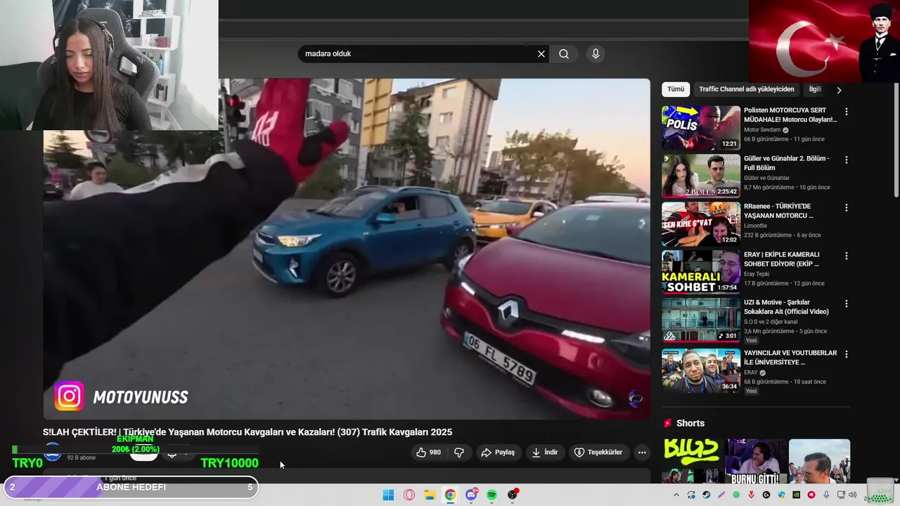Open the Güller ve Günahlar 2. Bölüm thumbnail

point(701,176)
